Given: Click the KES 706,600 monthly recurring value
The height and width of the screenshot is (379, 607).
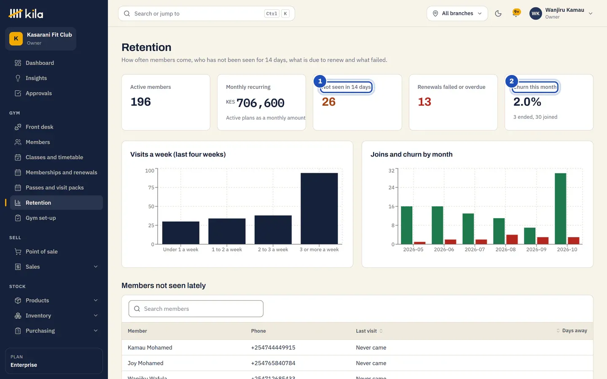Looking at the screenshot, I should [x=255, y=103].
